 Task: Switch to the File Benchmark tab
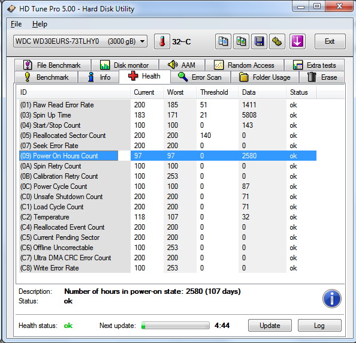(x=53, y=65)
